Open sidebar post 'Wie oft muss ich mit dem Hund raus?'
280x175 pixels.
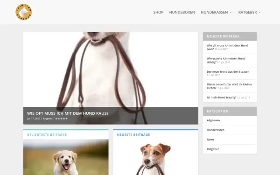point(227,47)
